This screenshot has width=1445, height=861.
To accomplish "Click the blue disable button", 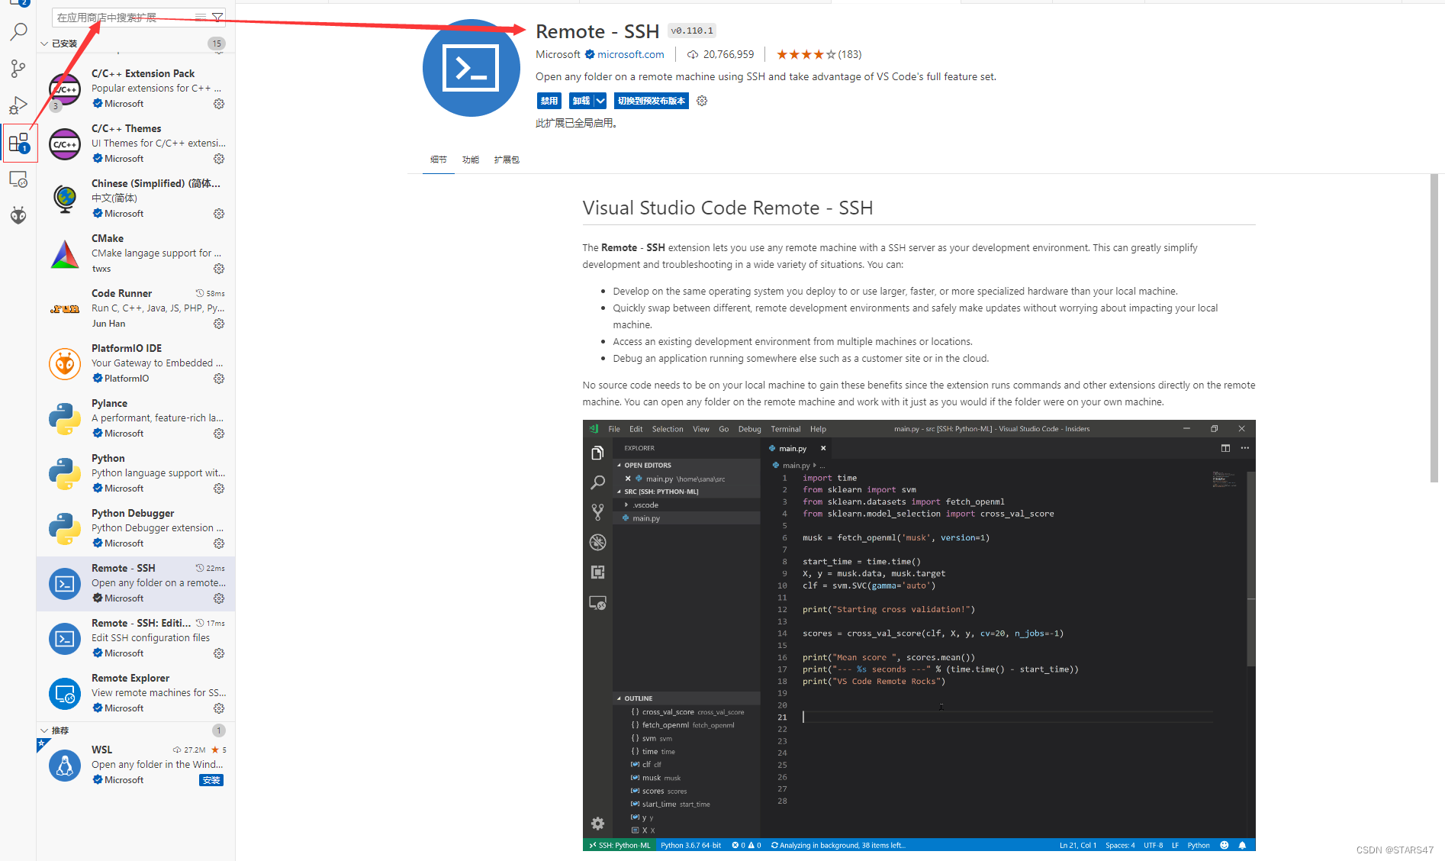I will 549,101.
